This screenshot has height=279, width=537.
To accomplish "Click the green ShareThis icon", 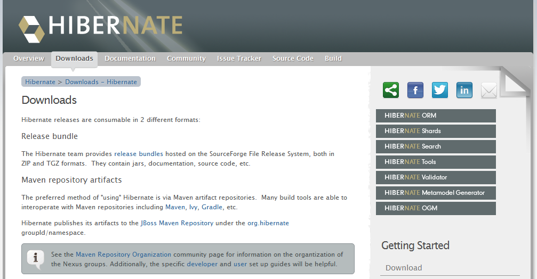I will click(391, 90).
